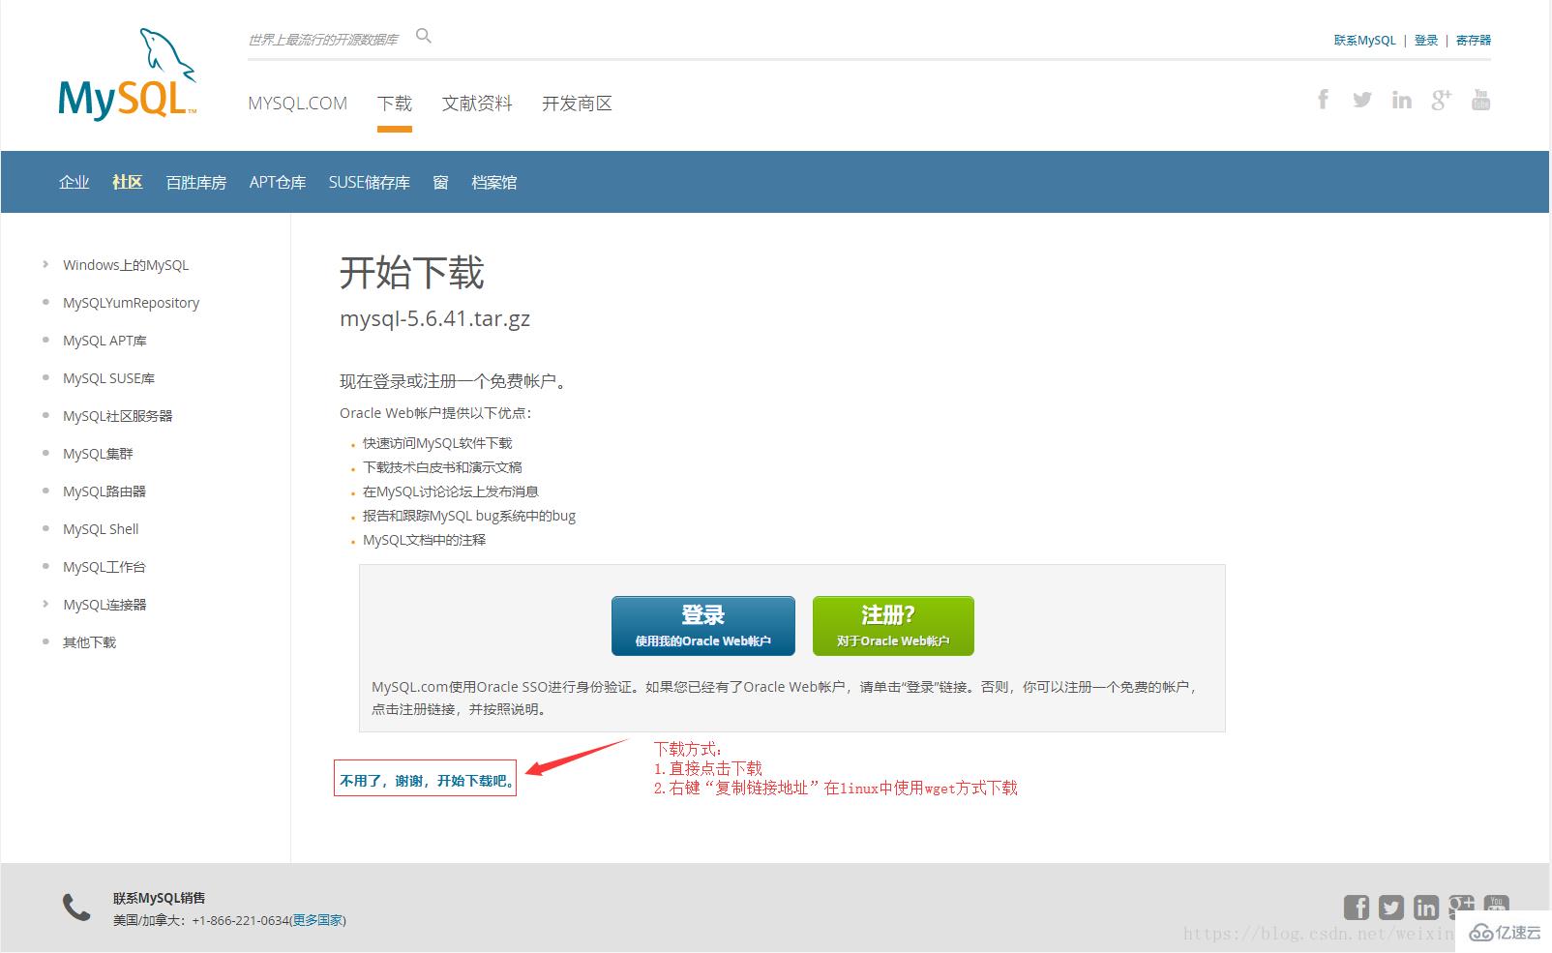Click the blue 登录 Oracle Web account button
The width and height of the screenshot is (1552, 953).
pyautogui.click(x=703, y=626)
